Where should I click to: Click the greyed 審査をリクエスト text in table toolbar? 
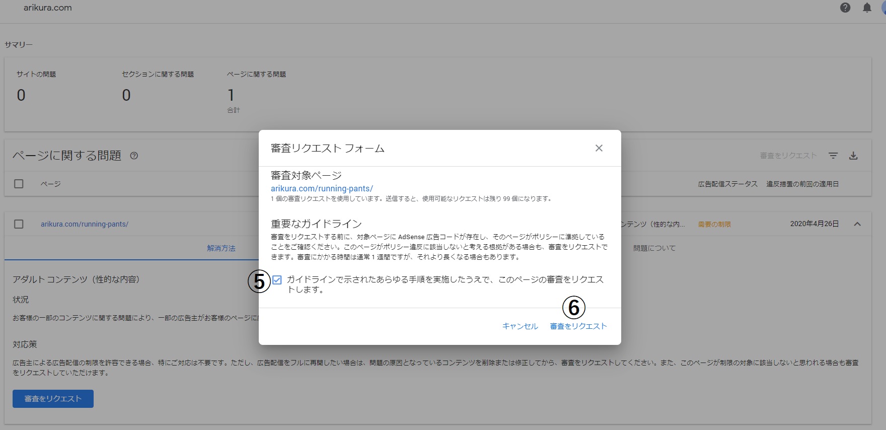788,156
